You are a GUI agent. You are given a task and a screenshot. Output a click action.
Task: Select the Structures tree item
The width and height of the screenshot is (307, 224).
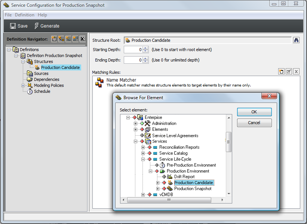(43, 61)
